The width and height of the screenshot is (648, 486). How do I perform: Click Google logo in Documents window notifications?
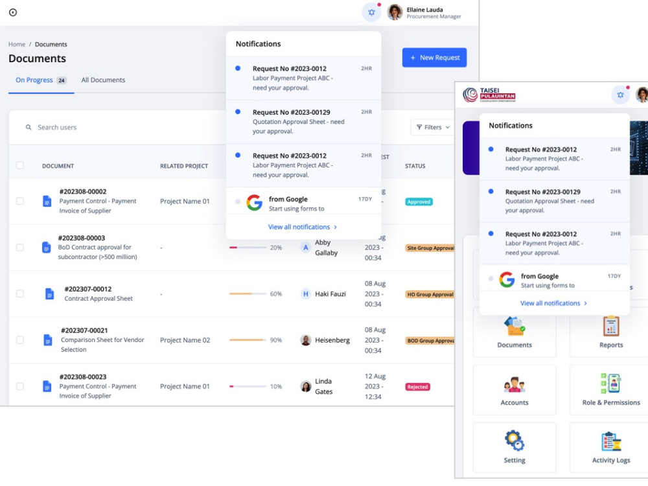[254, 203]
